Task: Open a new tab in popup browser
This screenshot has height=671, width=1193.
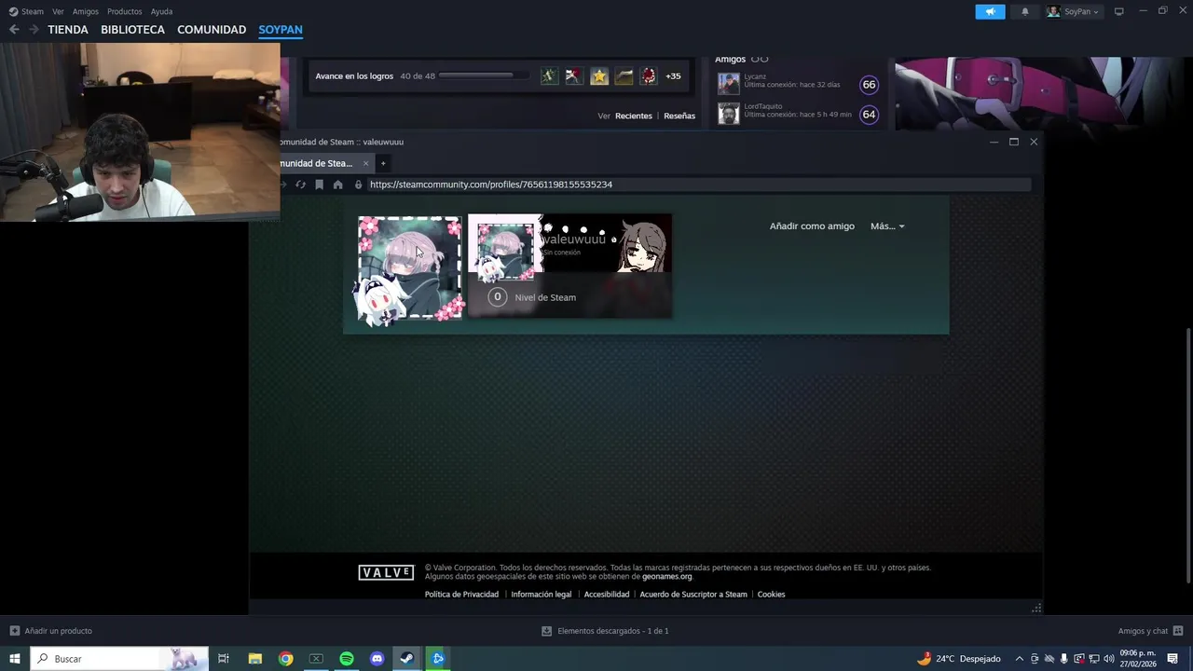Action: 382,163
